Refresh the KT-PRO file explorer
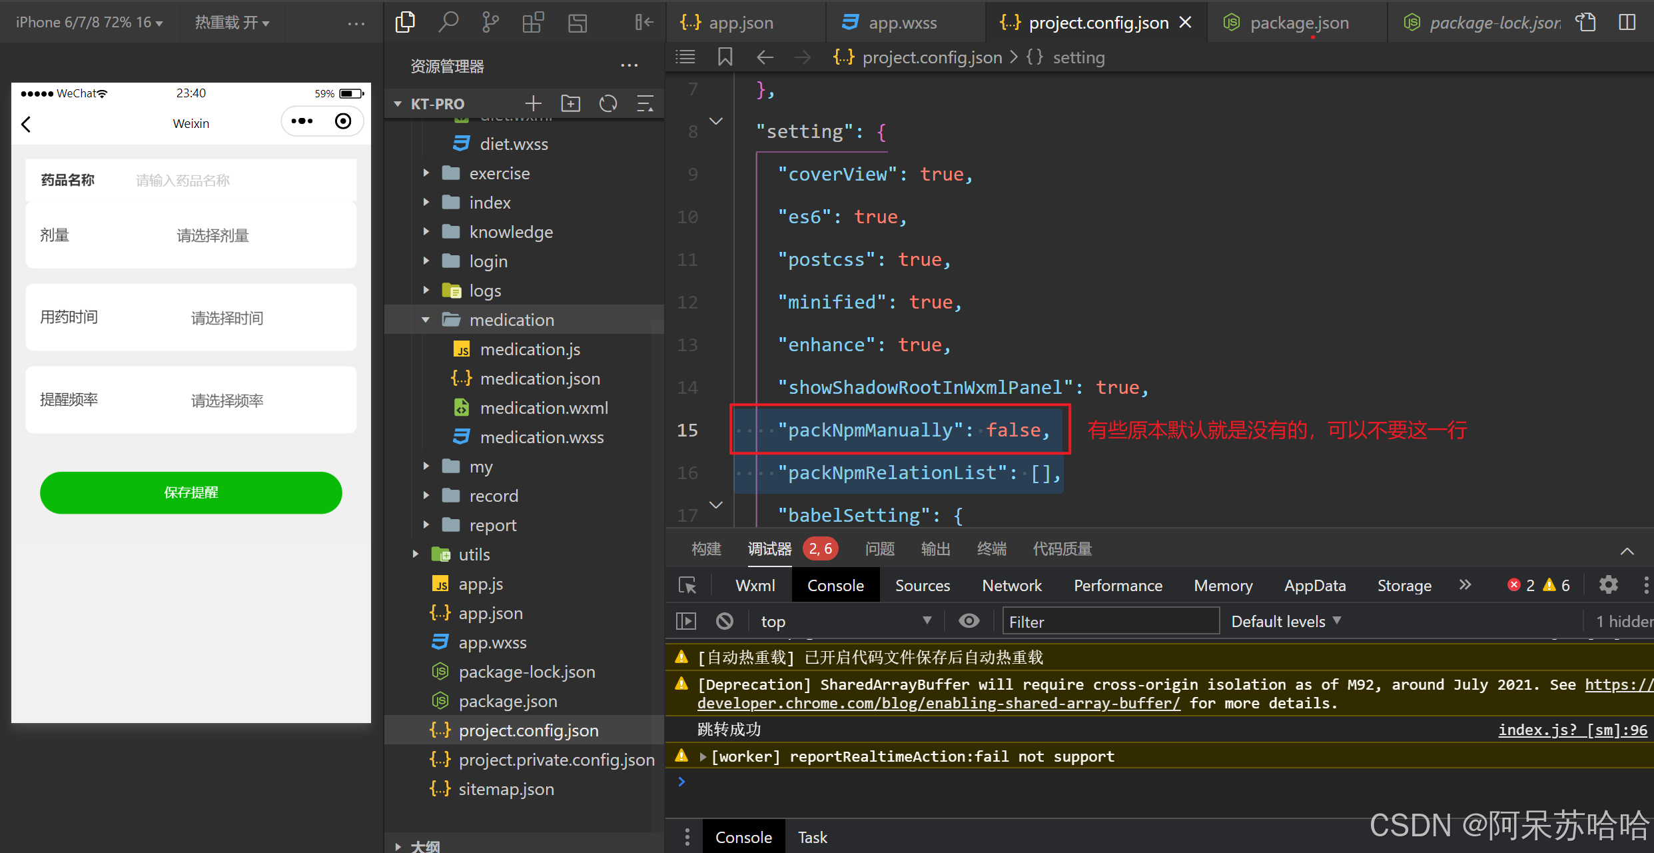Image resolution: width=1654 pixels, height=853 pixels. click(x=608, y=103)
